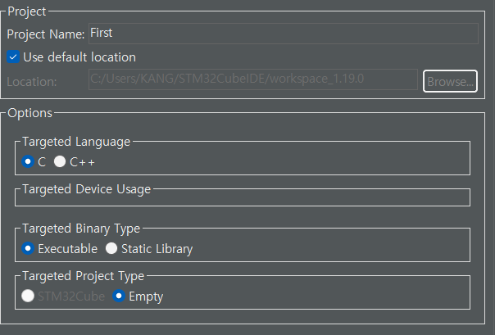The height and width of the screenshot is (335, 495).
Task: Click the Project Name text field
Action: click(284, 33)
